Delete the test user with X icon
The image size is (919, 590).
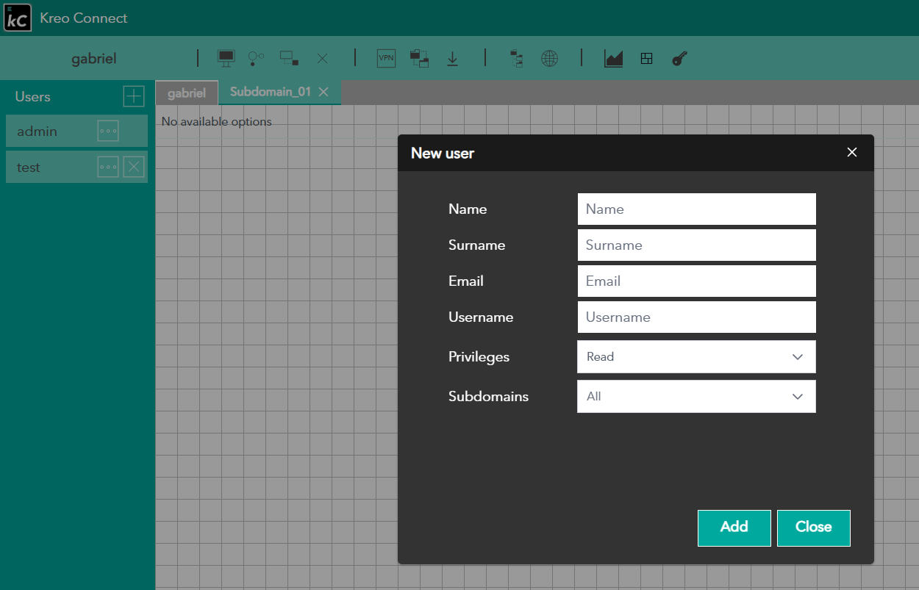coord(133,168)
